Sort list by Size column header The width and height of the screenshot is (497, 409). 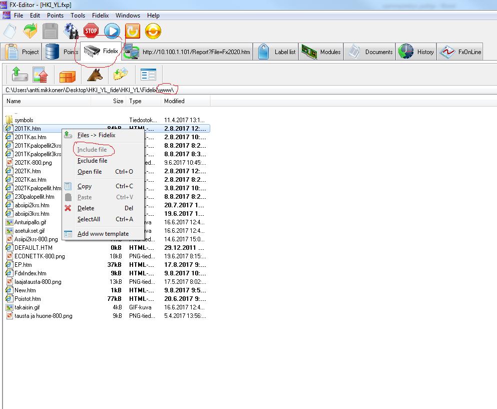pyautogui.click(x=109, y=101)
